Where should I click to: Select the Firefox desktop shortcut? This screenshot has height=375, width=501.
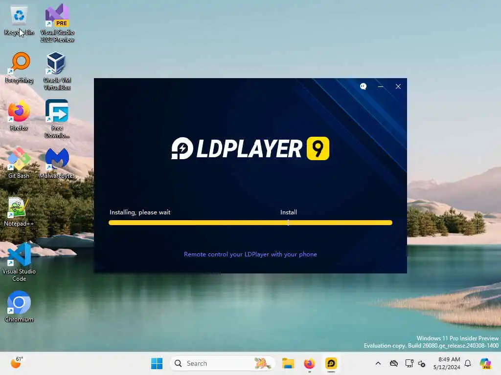point(19,115)
